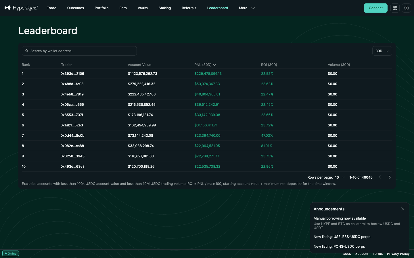Open Referrals page
Viewport: 414px width, 258px height.
point(189,8)
